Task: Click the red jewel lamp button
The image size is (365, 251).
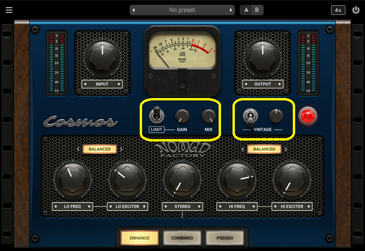Action: [x=308, y=116]
